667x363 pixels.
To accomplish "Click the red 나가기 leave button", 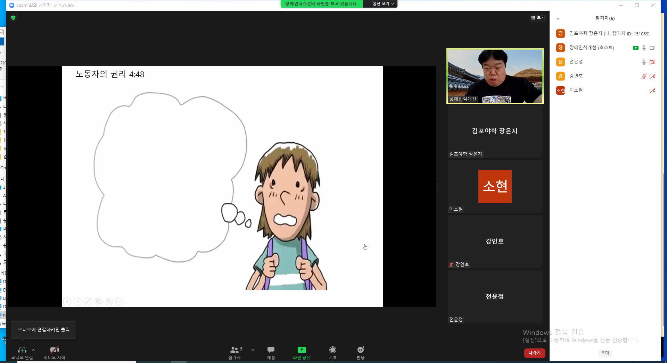I will (535, 353).
